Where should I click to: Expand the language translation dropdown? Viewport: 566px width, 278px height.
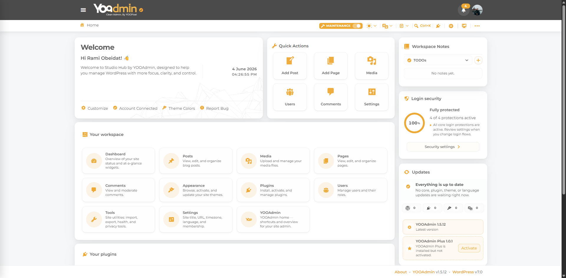point(387,26)
